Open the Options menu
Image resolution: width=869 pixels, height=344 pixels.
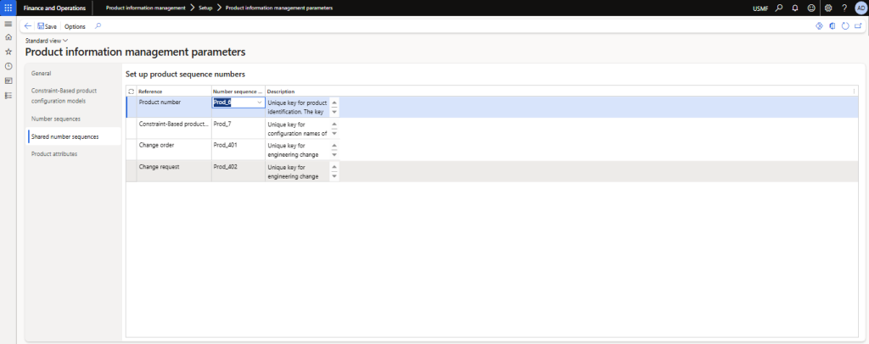pyautogui.click(x=75, y=26)
